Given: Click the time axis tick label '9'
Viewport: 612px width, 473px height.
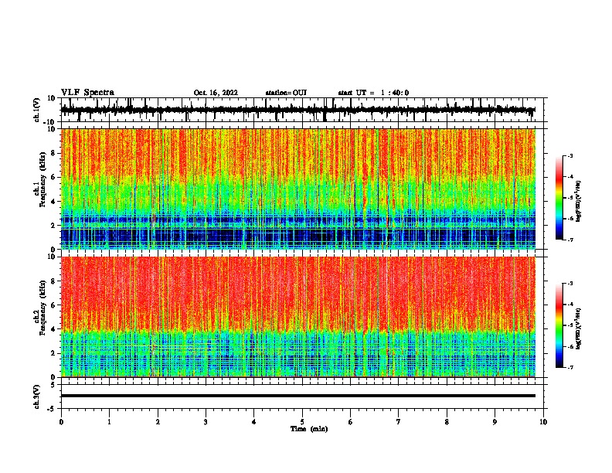Looking at the screenshot, I should (495, 422).
